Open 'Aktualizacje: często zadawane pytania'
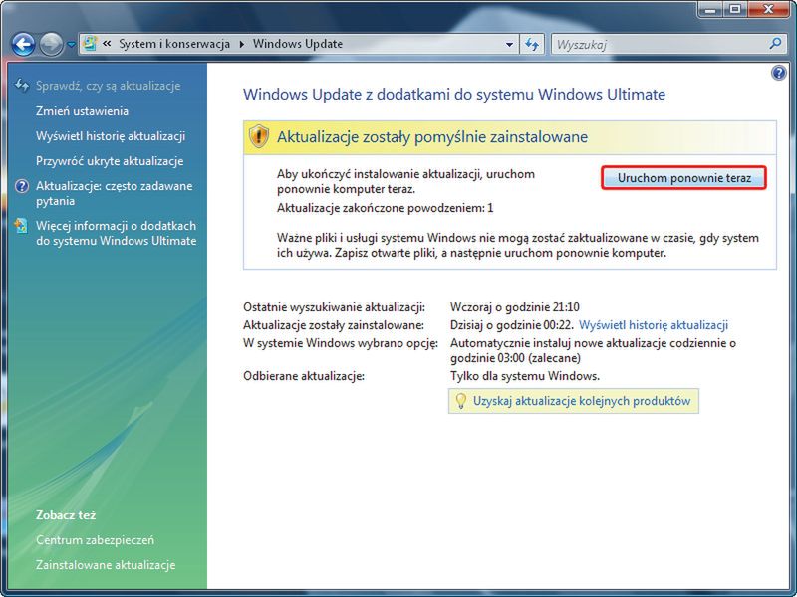797x597 pixels. pos(114,193)
